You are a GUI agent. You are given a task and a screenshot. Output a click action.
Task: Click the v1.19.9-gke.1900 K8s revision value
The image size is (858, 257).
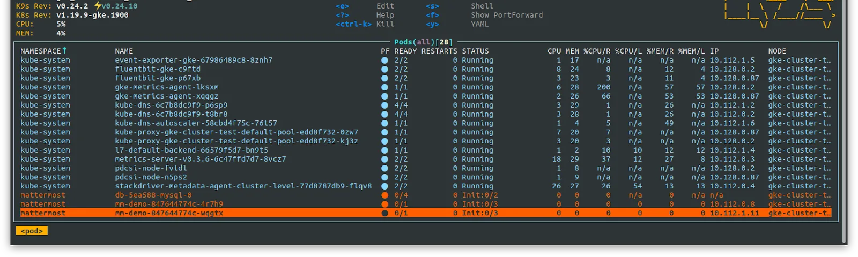click(92, 16)
